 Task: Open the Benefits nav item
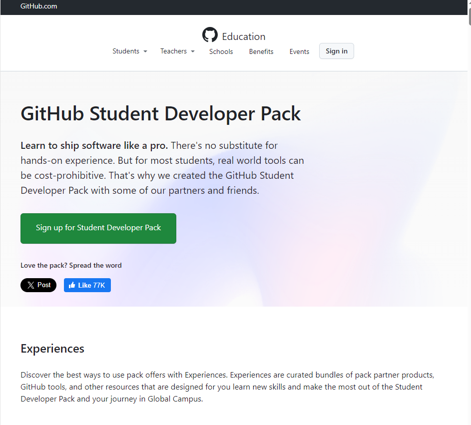[x=261, y=51]
